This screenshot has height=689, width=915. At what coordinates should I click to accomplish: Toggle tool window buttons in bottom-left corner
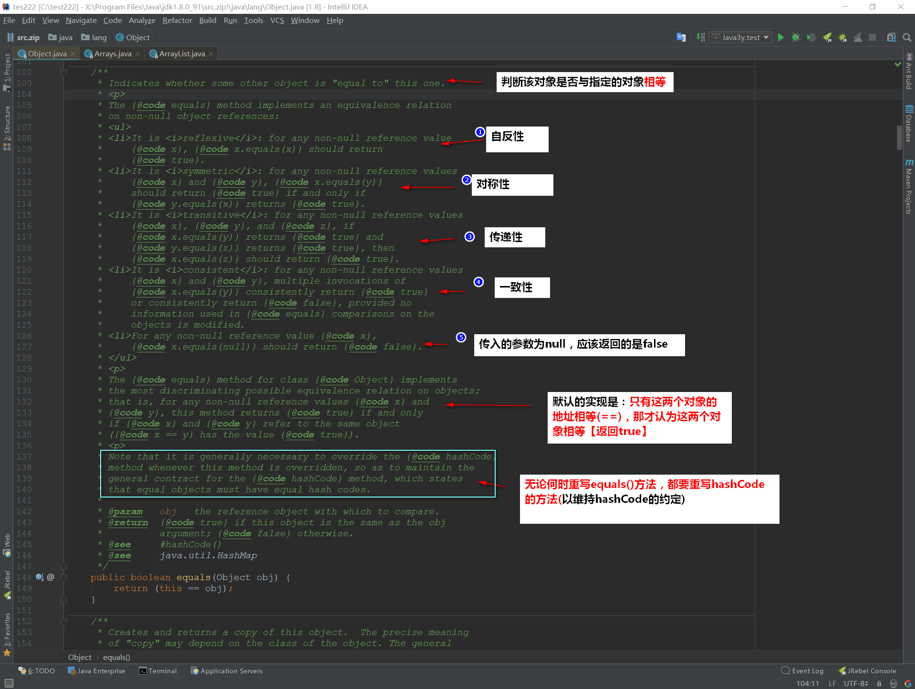(9, 683)
